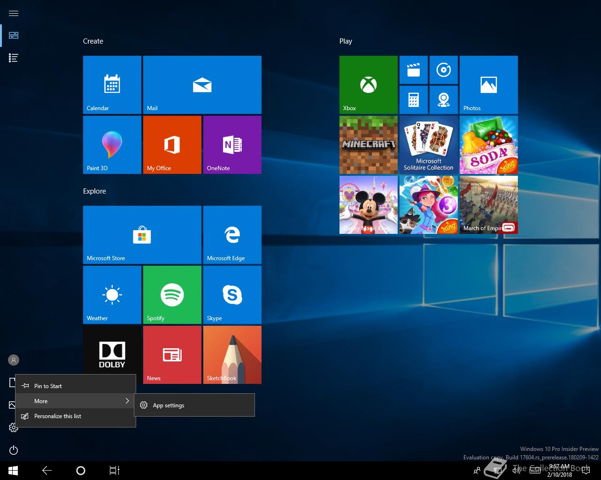This screenshot has width=601, height=480.
Task: Switch to the All apps list view
Action: [14, 58]
